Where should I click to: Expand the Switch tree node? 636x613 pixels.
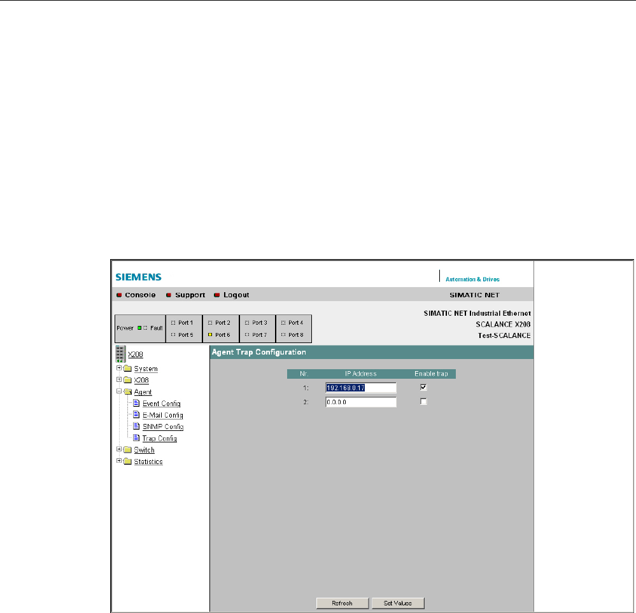(x=119, y=449)
